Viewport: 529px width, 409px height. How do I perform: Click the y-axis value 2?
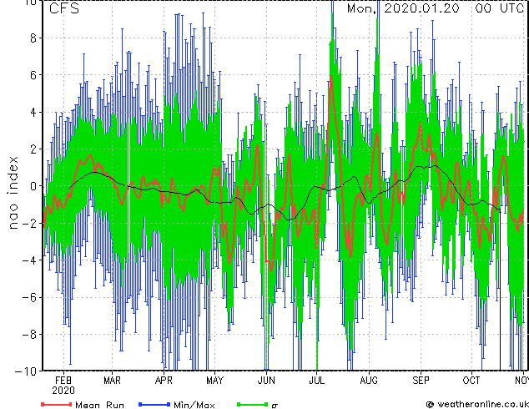point(33,149)
